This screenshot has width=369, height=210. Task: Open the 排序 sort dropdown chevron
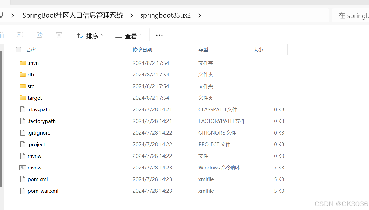pos(102,35)
